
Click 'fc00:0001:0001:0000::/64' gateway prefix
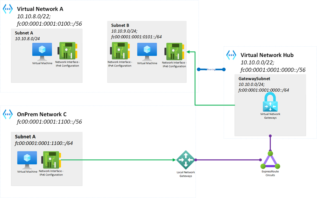tap(264, 90)
